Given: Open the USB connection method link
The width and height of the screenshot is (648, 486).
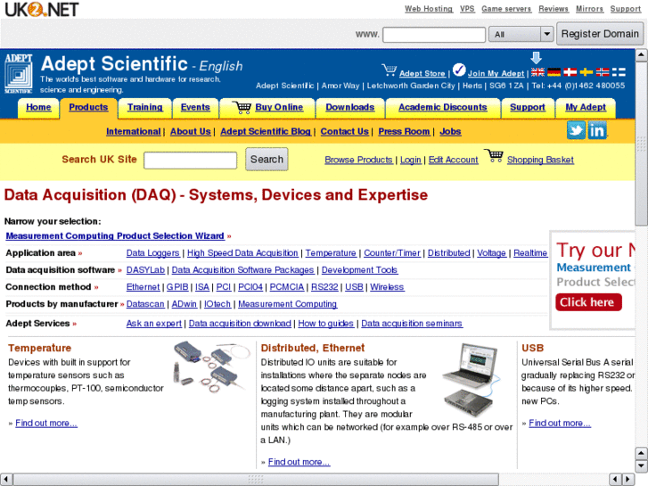Looking at the screenshot, I should [x=354, y=286].
